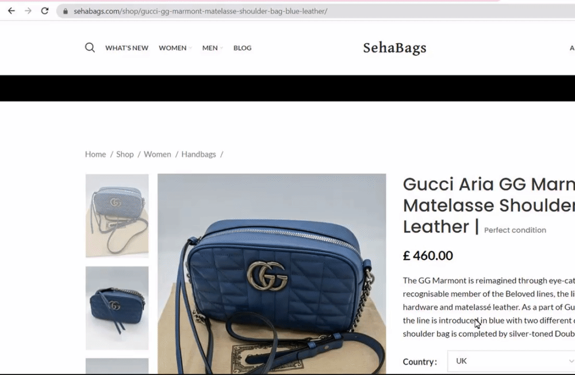Open the WHAT'S NEW menu item
Screen dimensions: 575x375
click(x=126, y=48)
